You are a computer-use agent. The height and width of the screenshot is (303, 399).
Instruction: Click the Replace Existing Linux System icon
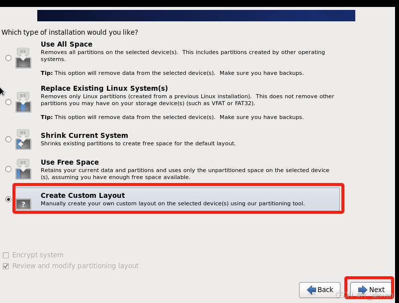coord(23,102)
